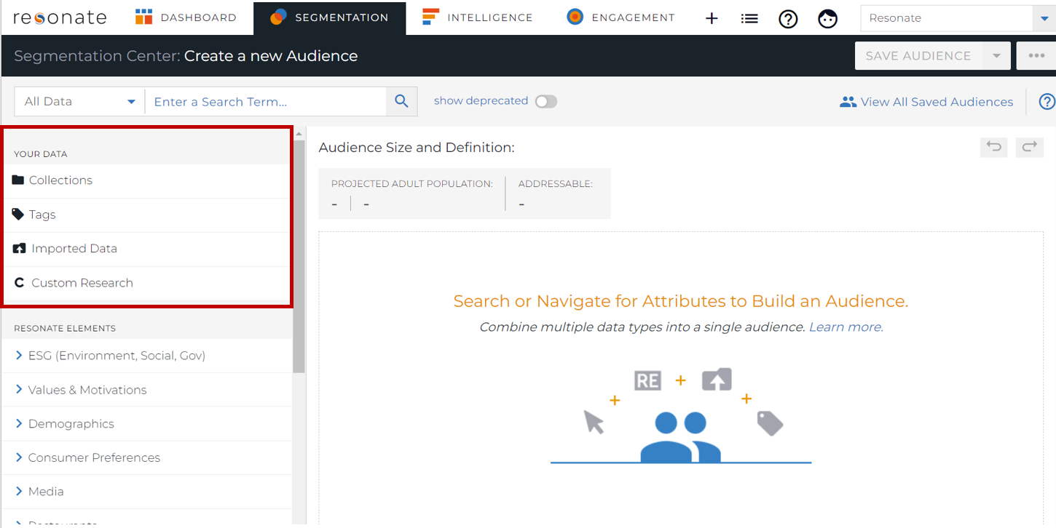The height and width of the screenshot is (528, 1056).
Task: Expand Values & Motivations
Action: 146,390
